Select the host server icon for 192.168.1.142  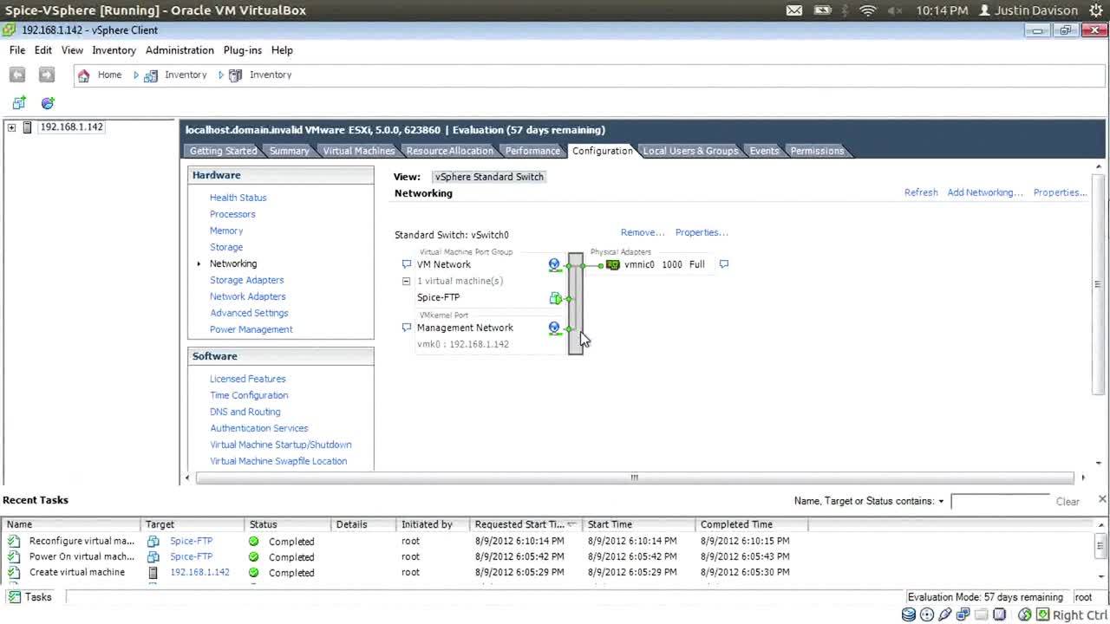pos(27,127)
